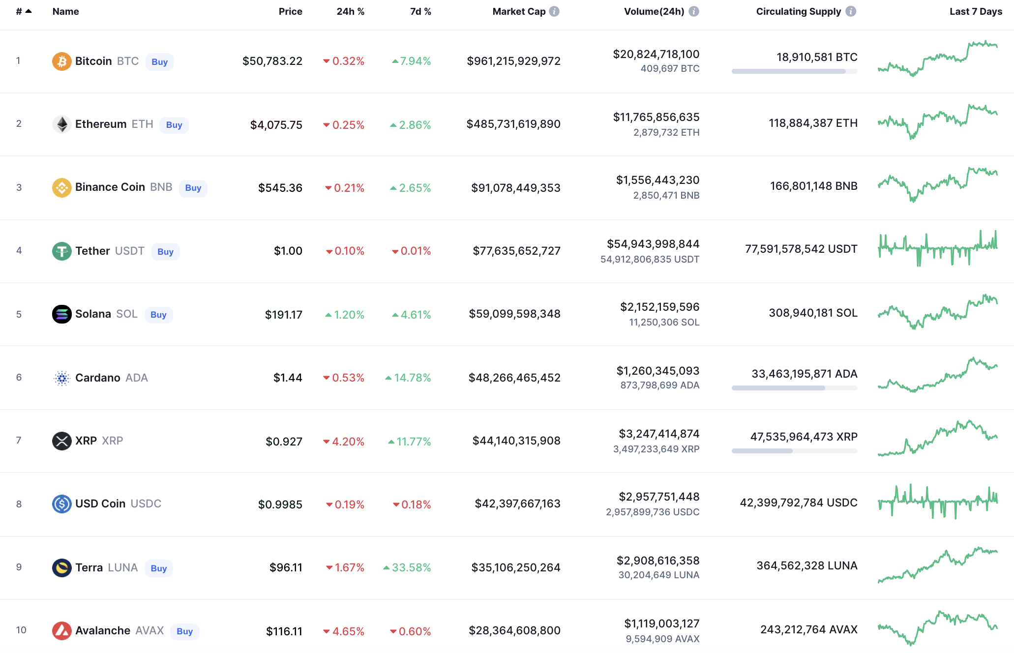1014x653 pixels.
Task: Open the Volume(24h) info icon
Action: 693,11
